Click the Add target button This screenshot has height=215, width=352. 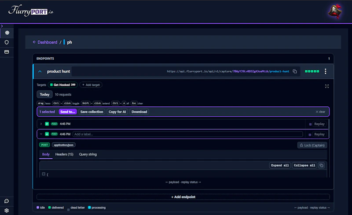pyautogui.click(x=91, y=85)
